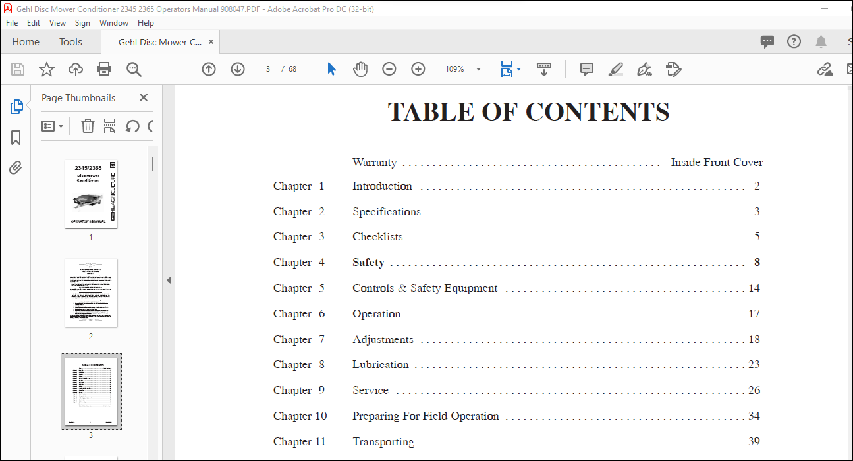Open the Edit menu

coord(34,23)
